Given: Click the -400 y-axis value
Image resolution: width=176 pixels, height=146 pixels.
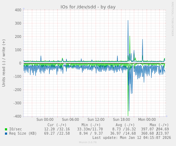Looking at the screenshot, I should [17, 116].
